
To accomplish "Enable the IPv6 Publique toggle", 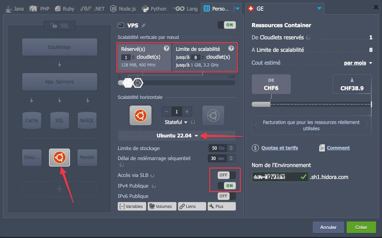I will [226, 196].
